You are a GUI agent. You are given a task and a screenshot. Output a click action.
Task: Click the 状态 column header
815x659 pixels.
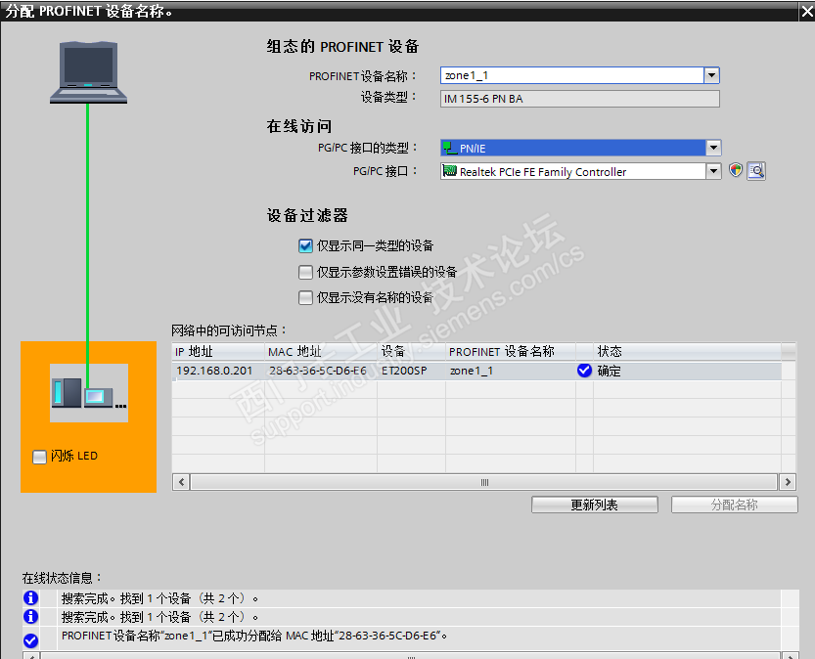click(x=687, y=352)
